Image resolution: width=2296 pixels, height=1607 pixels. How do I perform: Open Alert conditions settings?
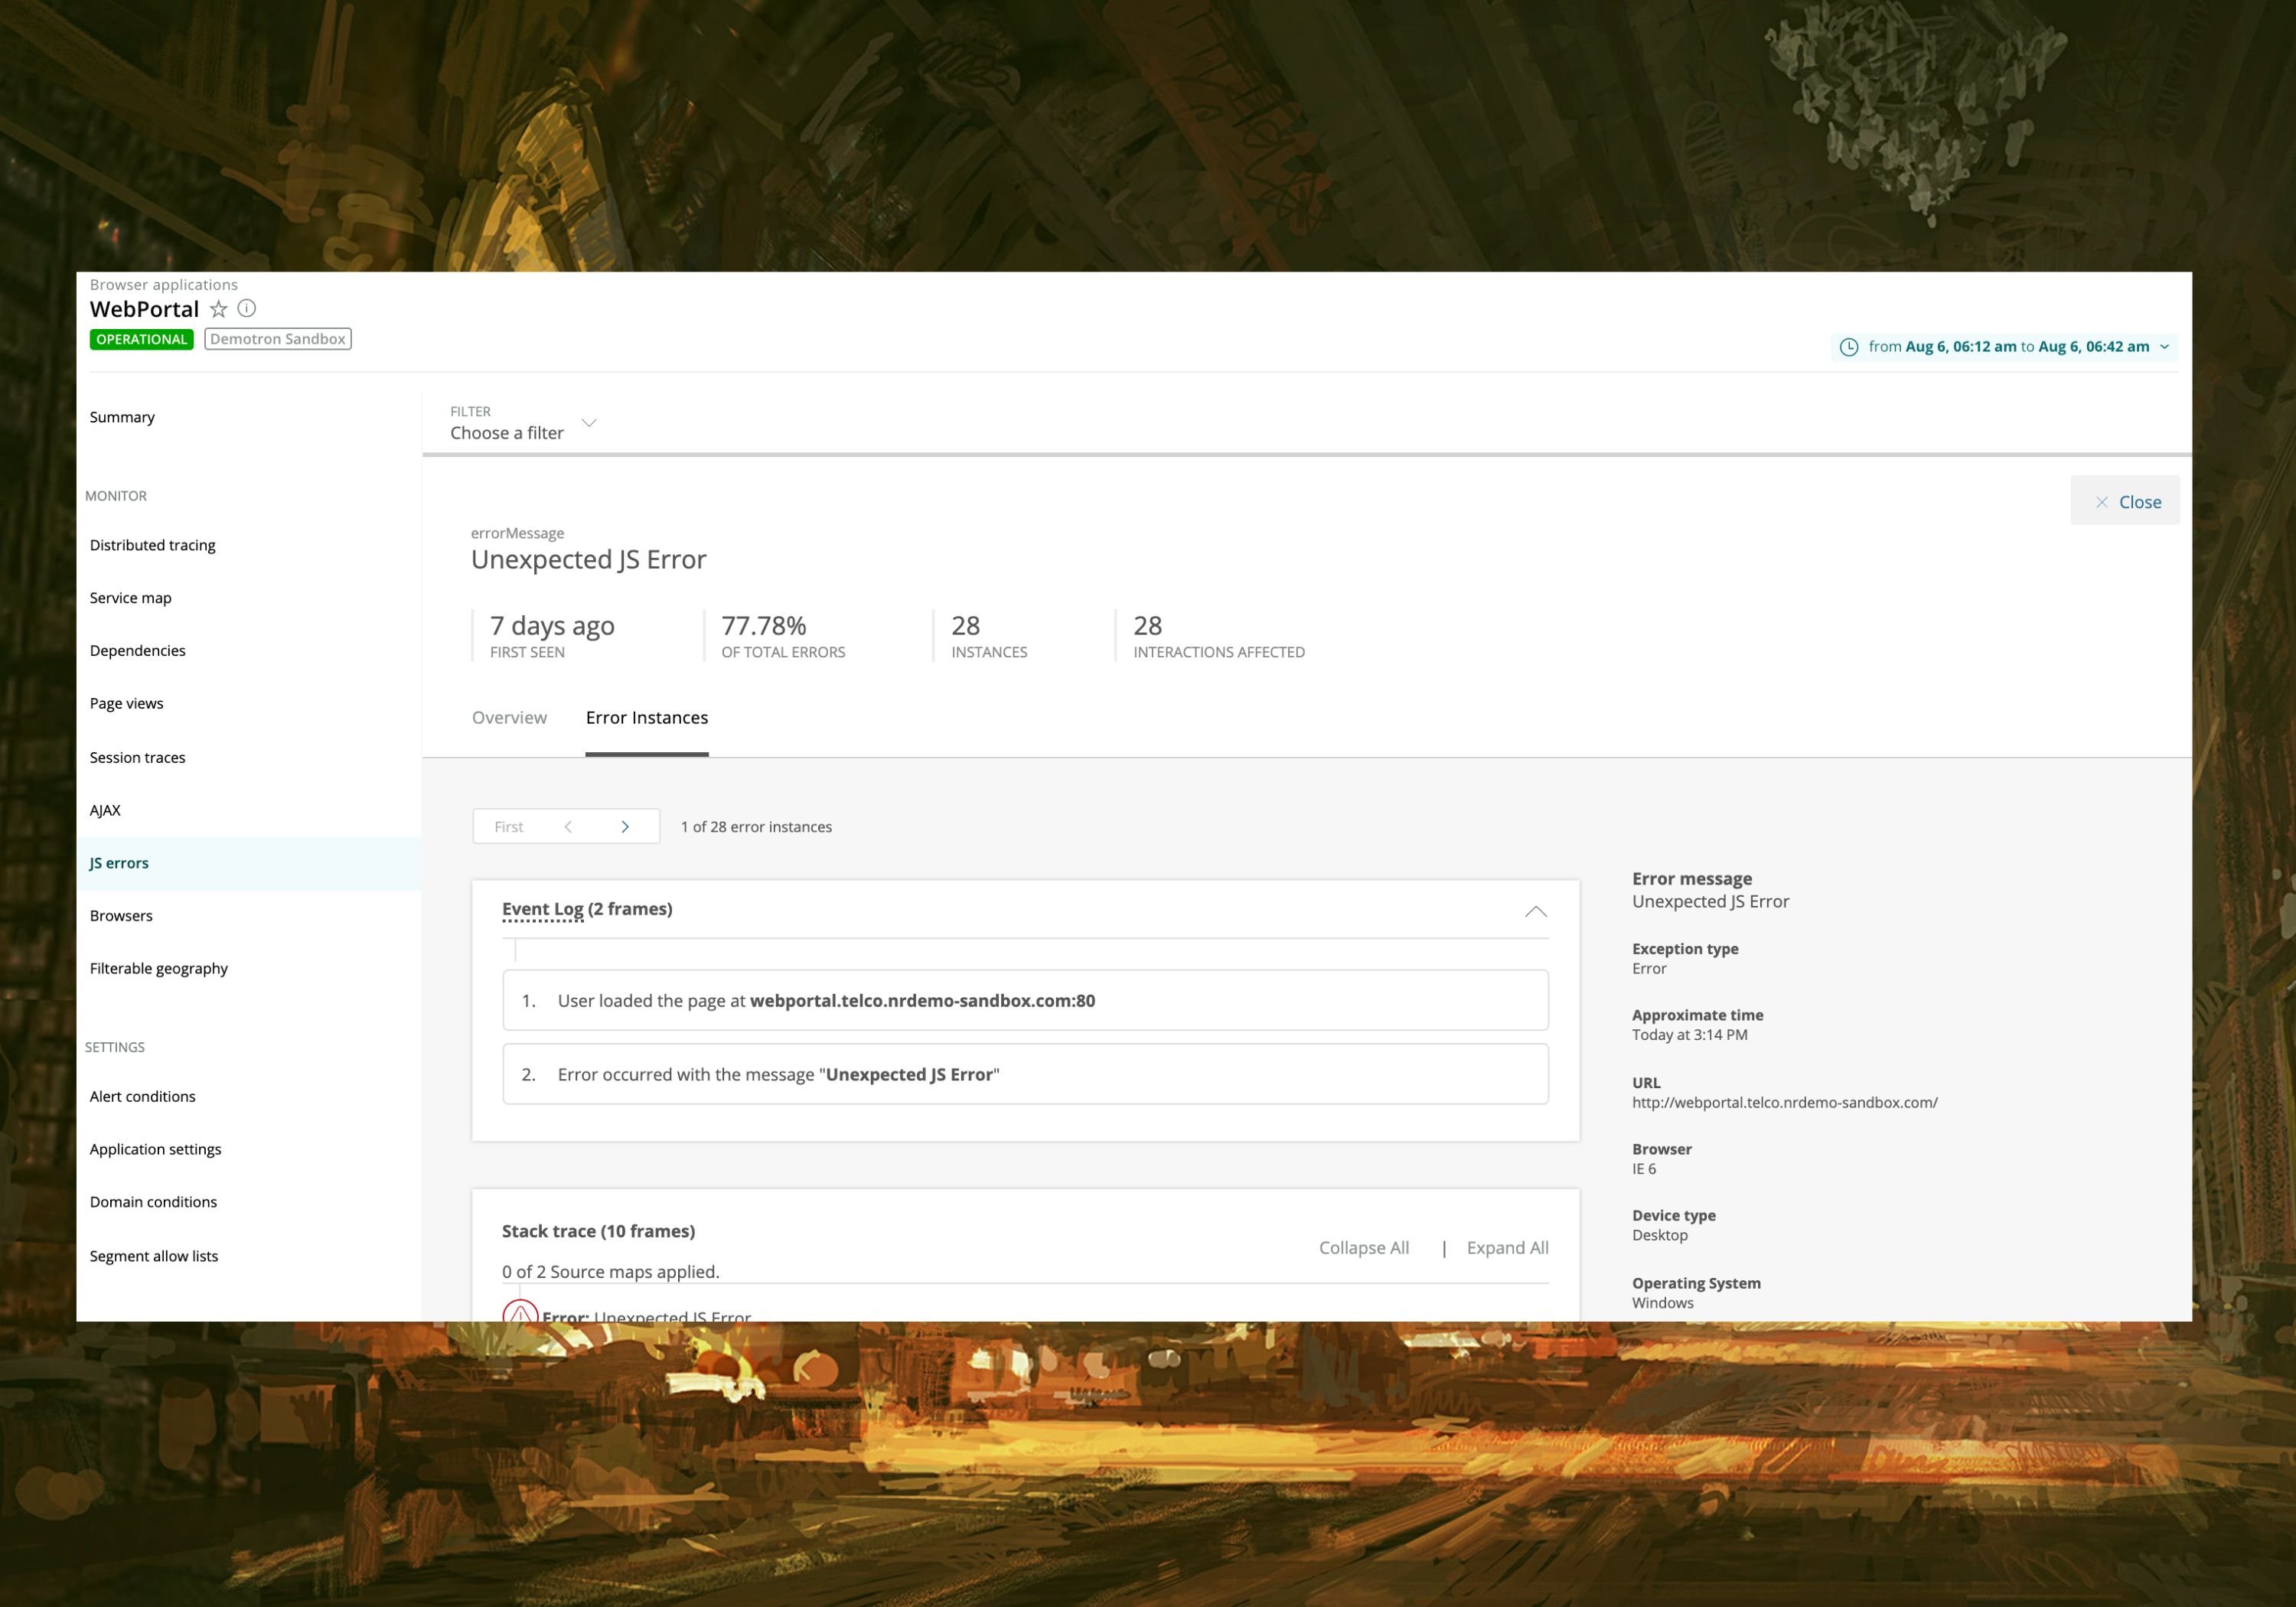pos(143,1097)
